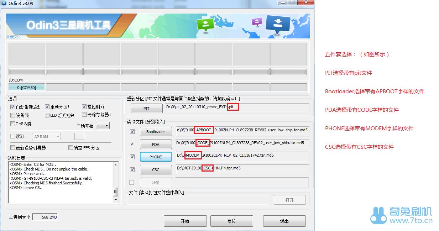The image size is (439, 231).
Task: Click the purple download speech-bubble icon
Action: pos(257,22)
